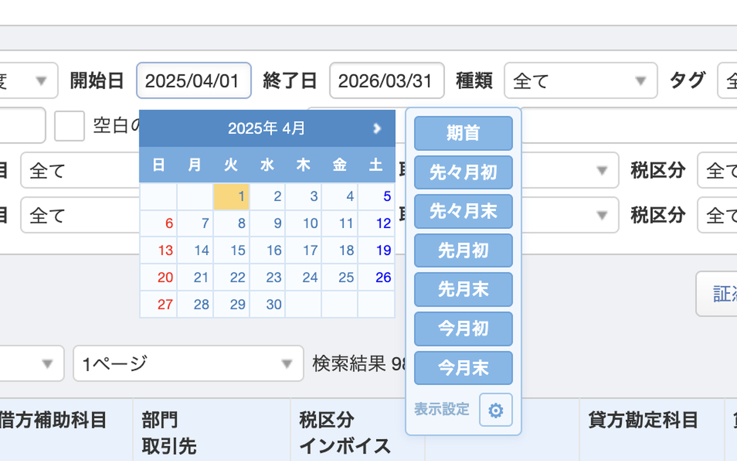Click the 部門 取引先 column header
Viewport: 737px width, 461px height.
169,433
